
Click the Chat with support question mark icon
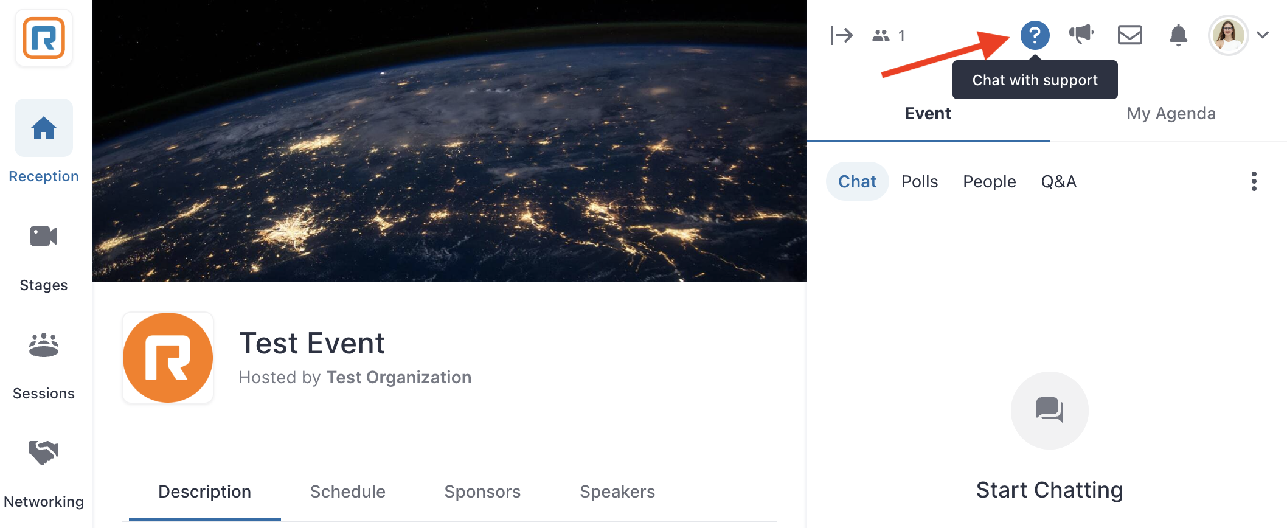click(1035, 35)
